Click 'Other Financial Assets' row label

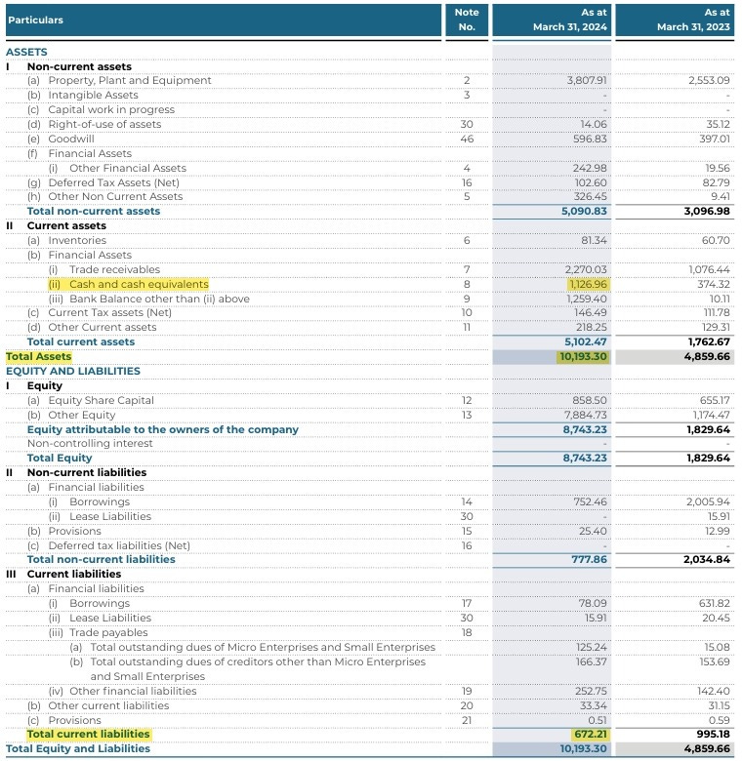click(128, 168)
